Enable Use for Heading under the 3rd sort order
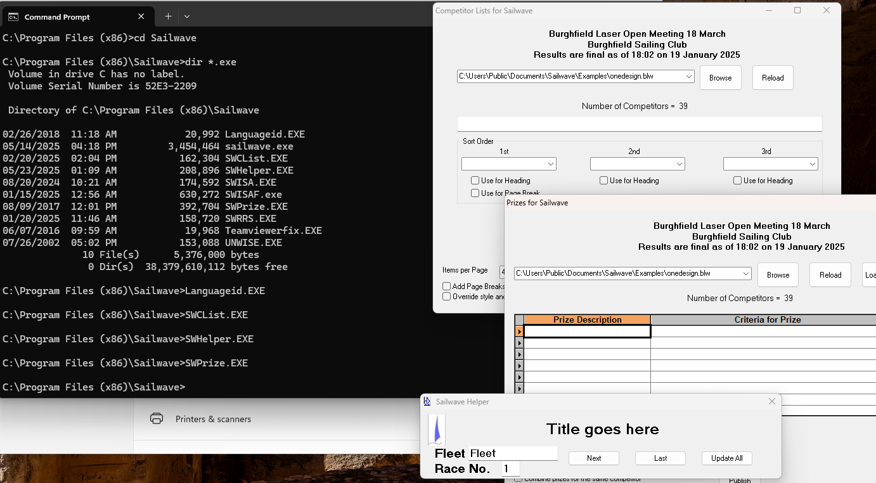 [737, 181]
